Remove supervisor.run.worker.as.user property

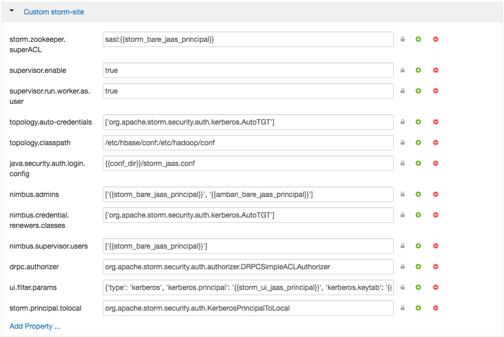(x=436, y=91)
